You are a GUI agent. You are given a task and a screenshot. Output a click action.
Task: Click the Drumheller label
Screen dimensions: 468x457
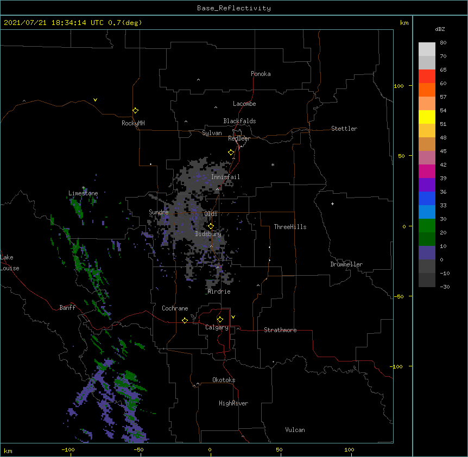(346, 264)
